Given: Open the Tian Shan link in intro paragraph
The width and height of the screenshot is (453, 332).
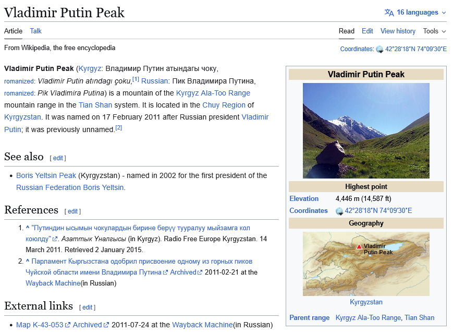Looking at the screenshot, I should 95,105.
